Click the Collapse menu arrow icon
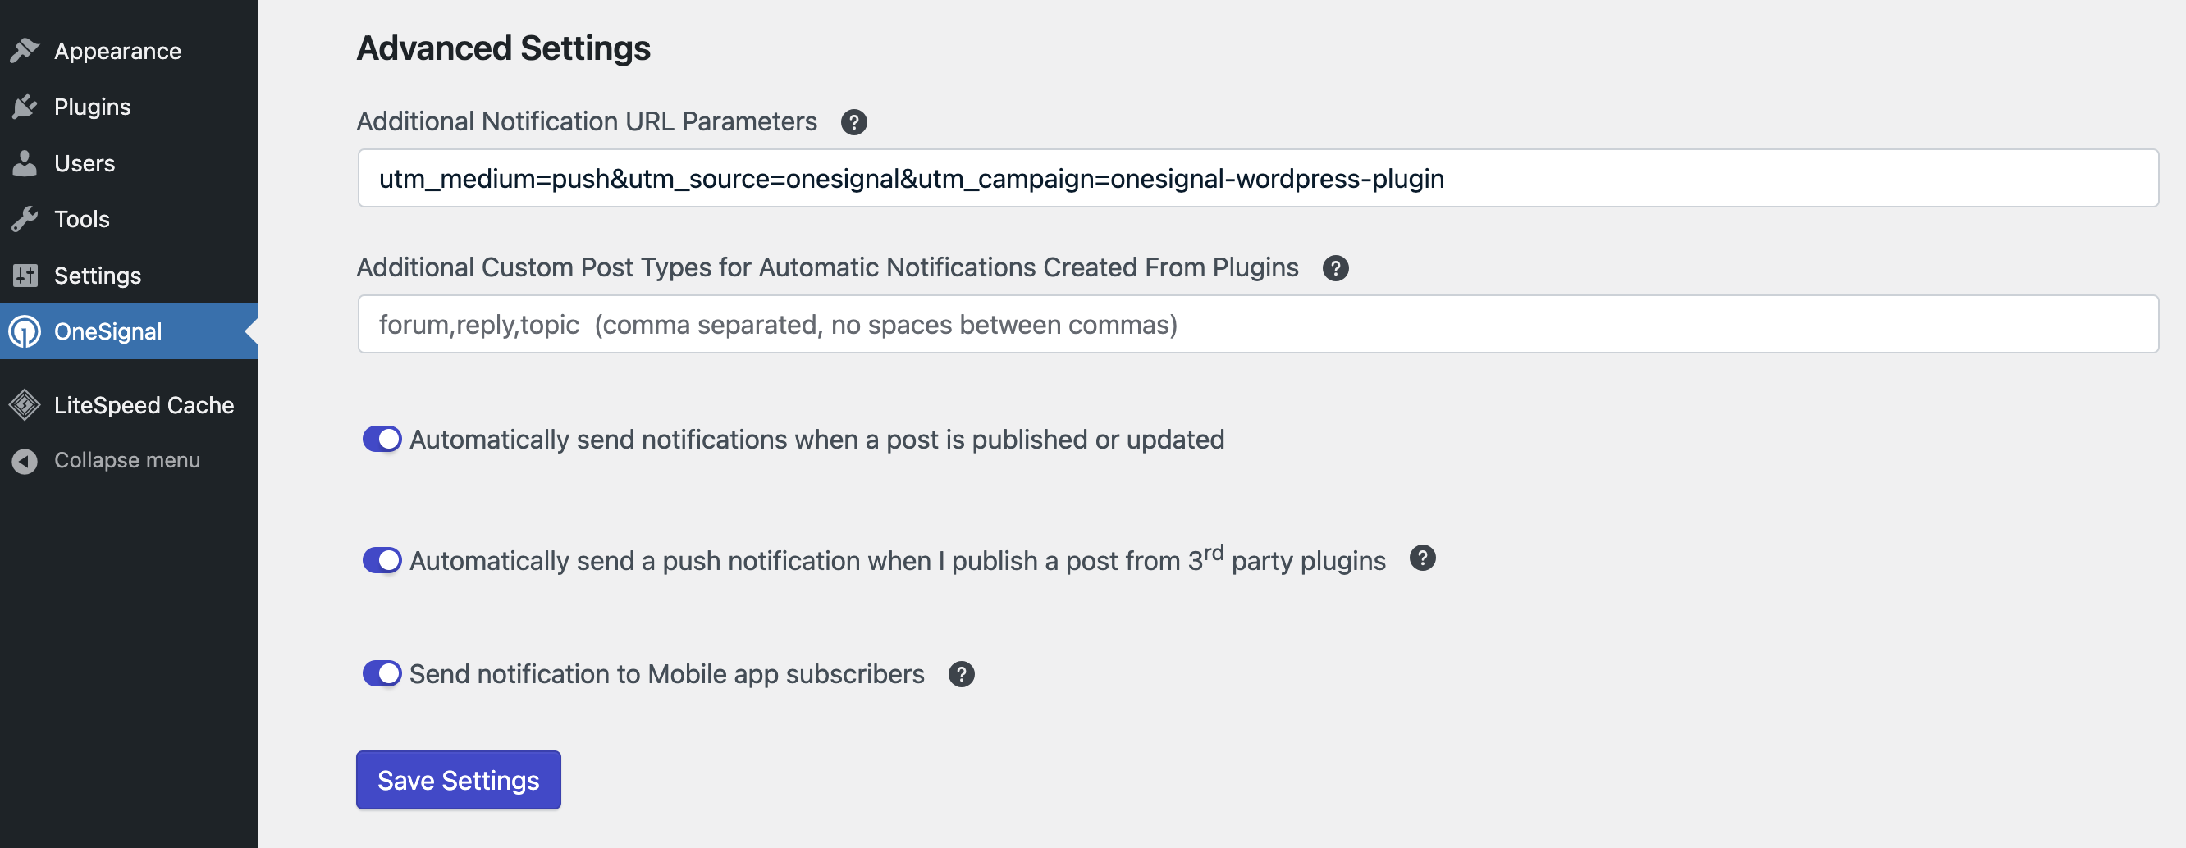Image resolution: width=2186 pixels, height=848 pixels. 25,460
